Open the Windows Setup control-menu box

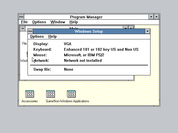[30, 31]
